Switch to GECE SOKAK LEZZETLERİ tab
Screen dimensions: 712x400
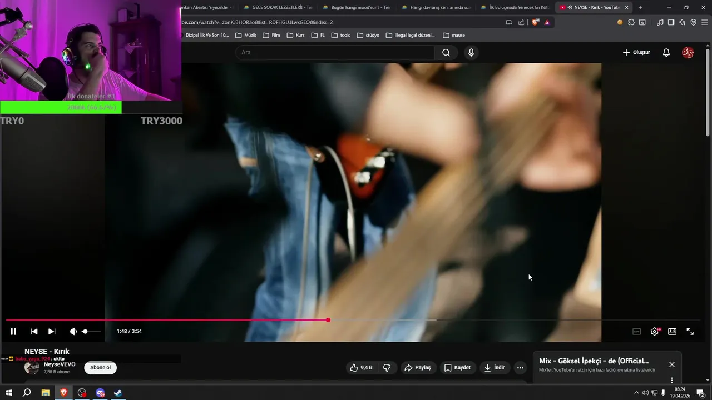[x=278, y=7]
